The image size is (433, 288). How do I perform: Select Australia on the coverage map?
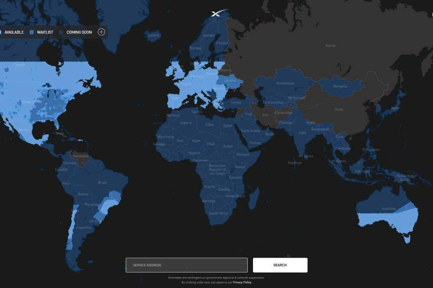[x=388, y=209]
